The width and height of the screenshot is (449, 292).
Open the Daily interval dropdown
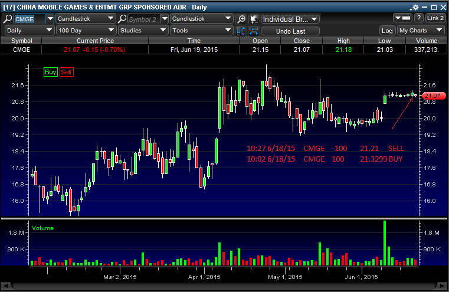[x=30, y=30]
